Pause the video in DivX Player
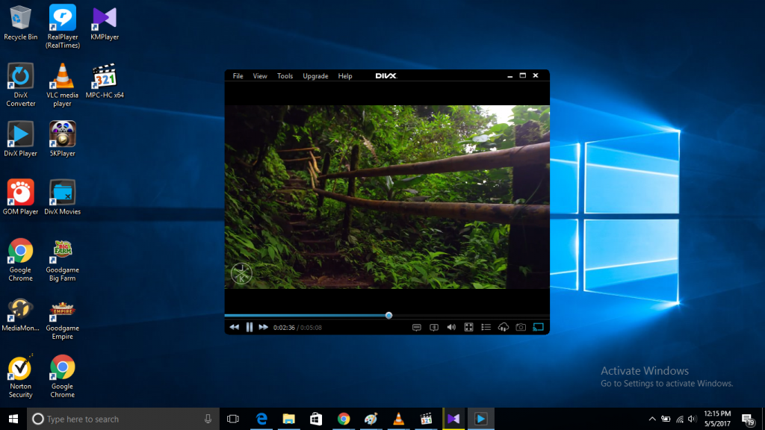 (x=250, y=327)
